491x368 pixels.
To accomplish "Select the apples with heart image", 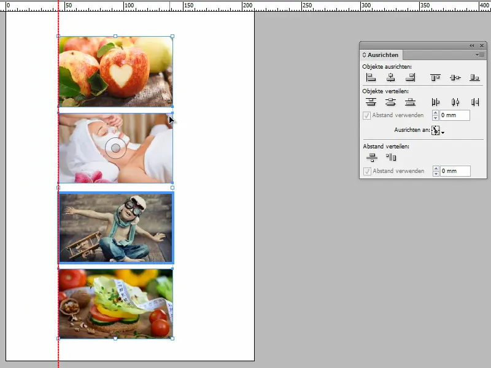I will point(115,71).
